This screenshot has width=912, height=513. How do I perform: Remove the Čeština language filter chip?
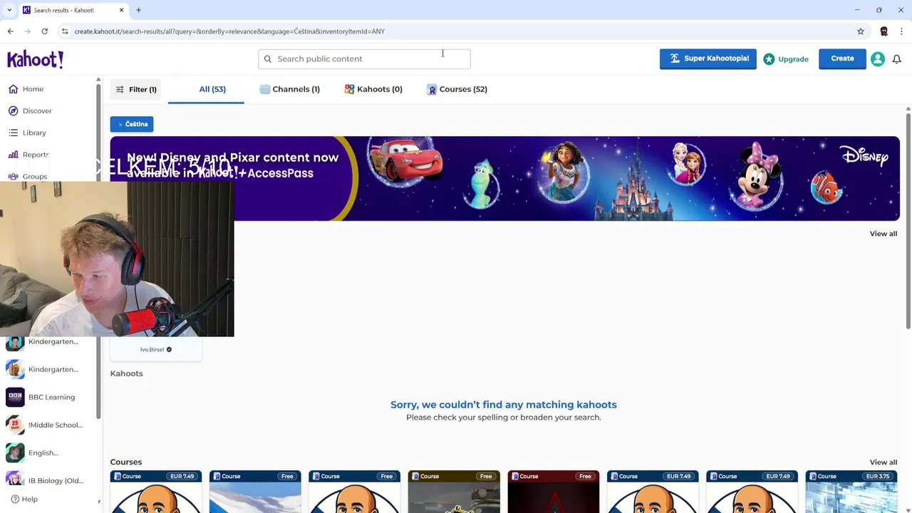(132, 124)
